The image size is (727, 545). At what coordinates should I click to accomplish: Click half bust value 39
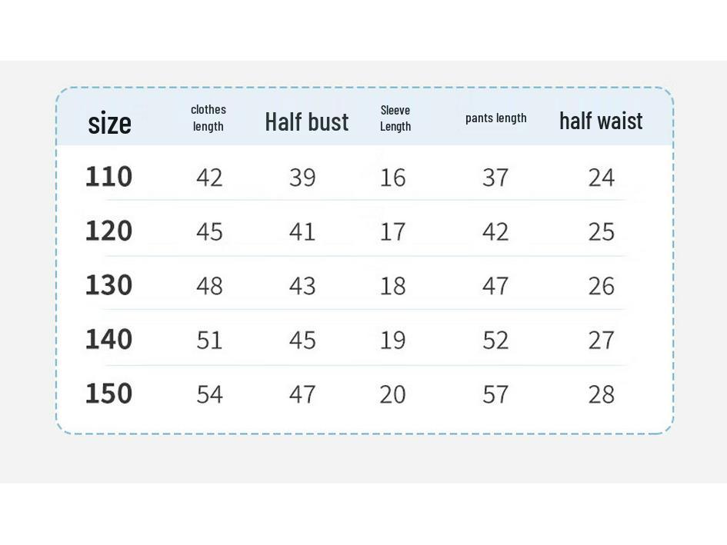[x=302, y=178]
